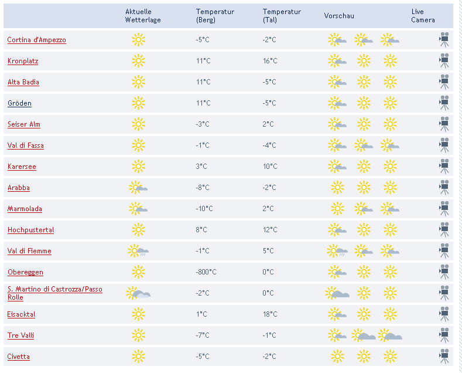
Task: Visit the Eisacktal resort link
Action: coord(21,314)
